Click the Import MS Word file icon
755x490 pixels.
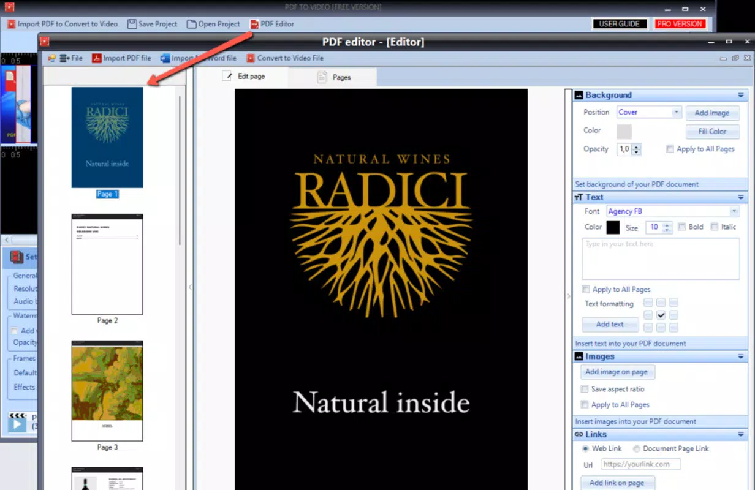pyautogui.click(x=165, y=58)
